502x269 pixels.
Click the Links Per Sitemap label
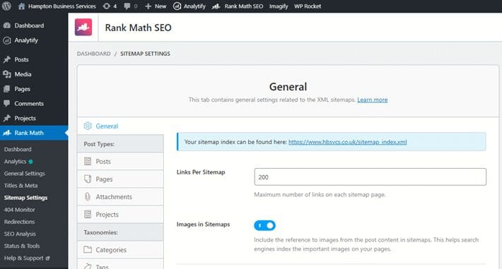pyautogui.click(x=201, y=172)
